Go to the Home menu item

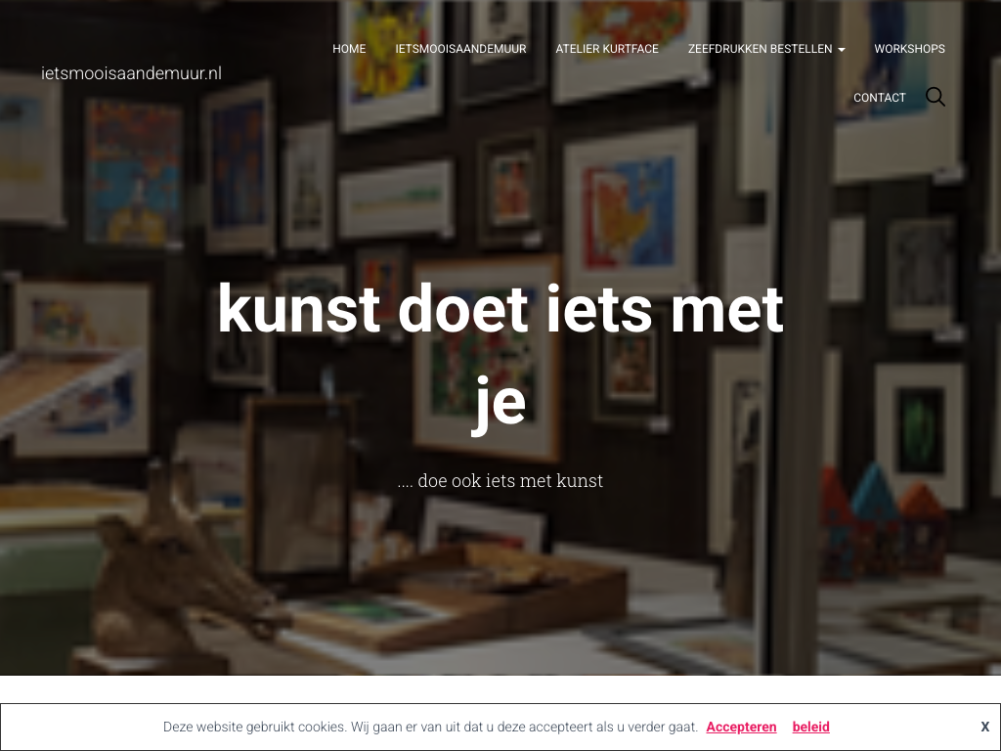pyautogui.click(x=349, y=49)
